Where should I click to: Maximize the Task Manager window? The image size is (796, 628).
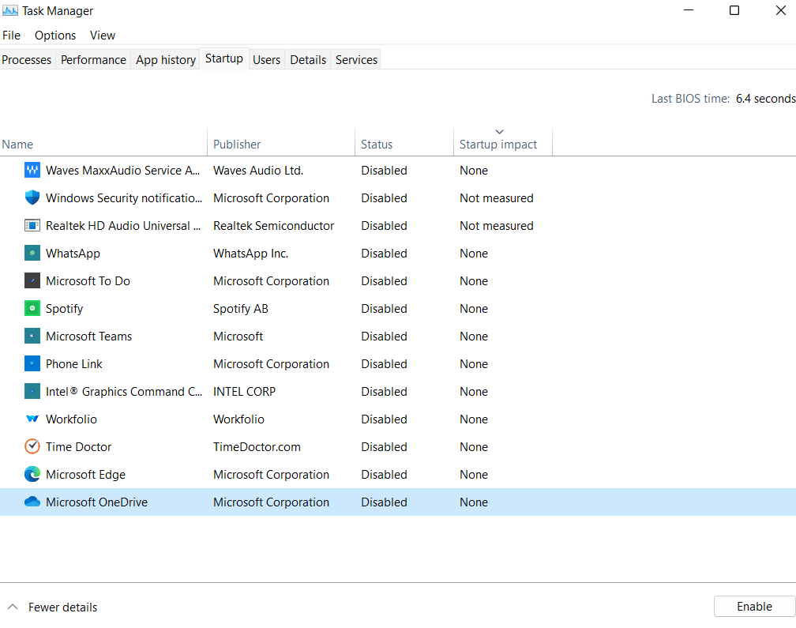pyautogui.click(x=734, y=10)
